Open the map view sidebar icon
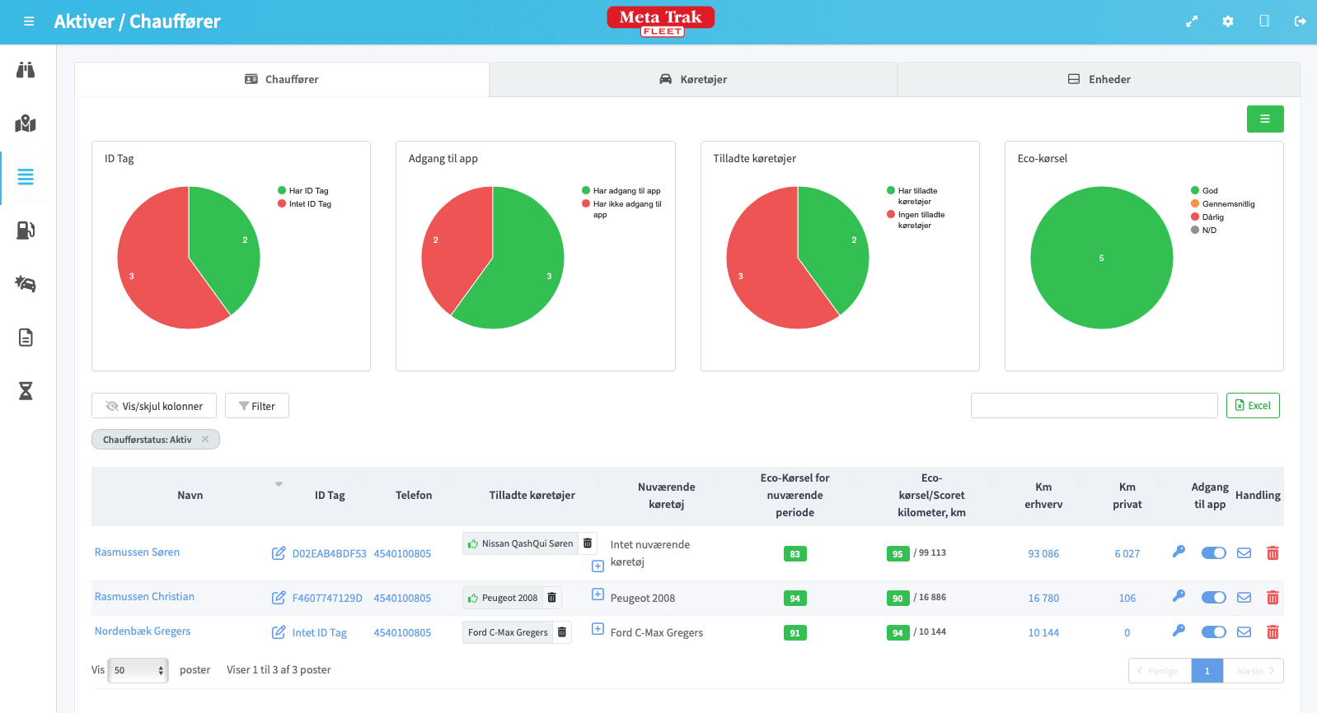Viewport: 1317px width, 713px height. 26,123
